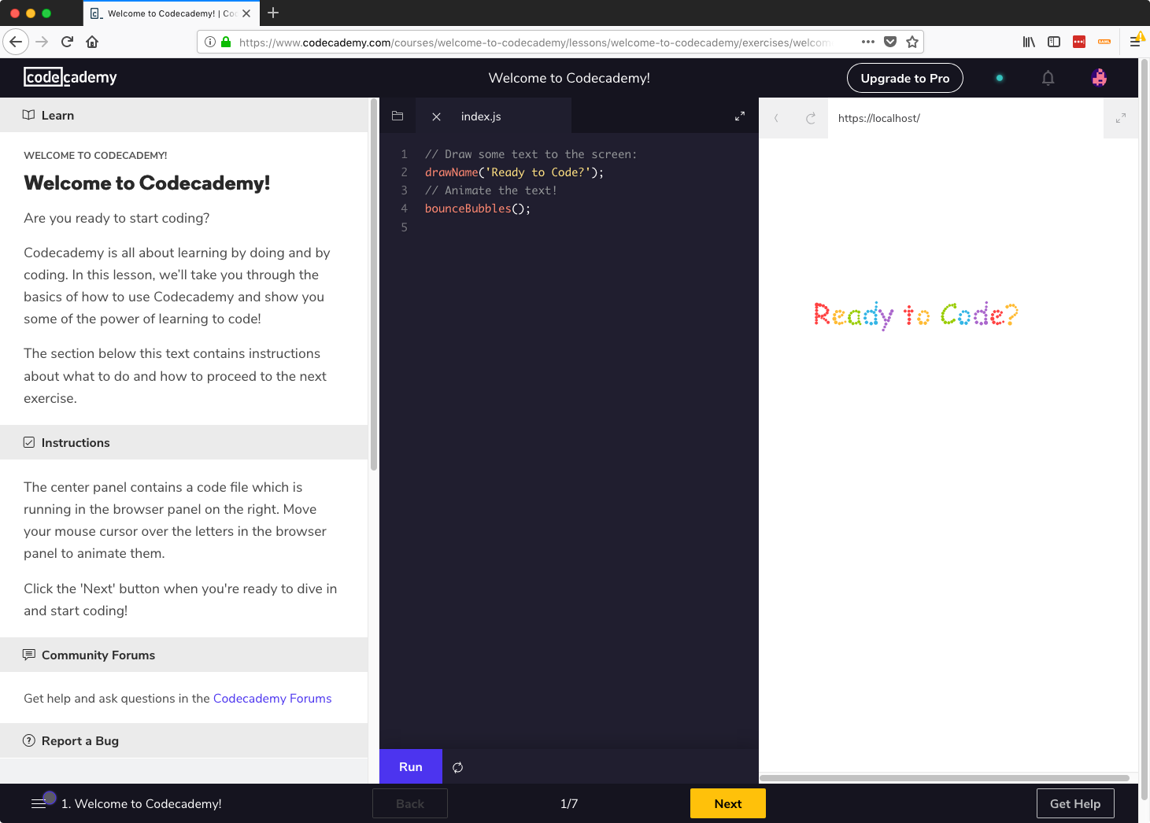Click the Next button
1150x823 pixels.
[728, 803]
